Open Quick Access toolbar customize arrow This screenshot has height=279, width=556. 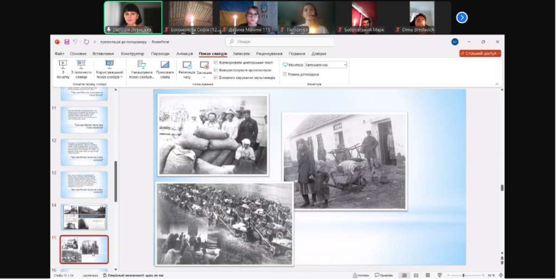pyautogui.click(x=94, y=42)
